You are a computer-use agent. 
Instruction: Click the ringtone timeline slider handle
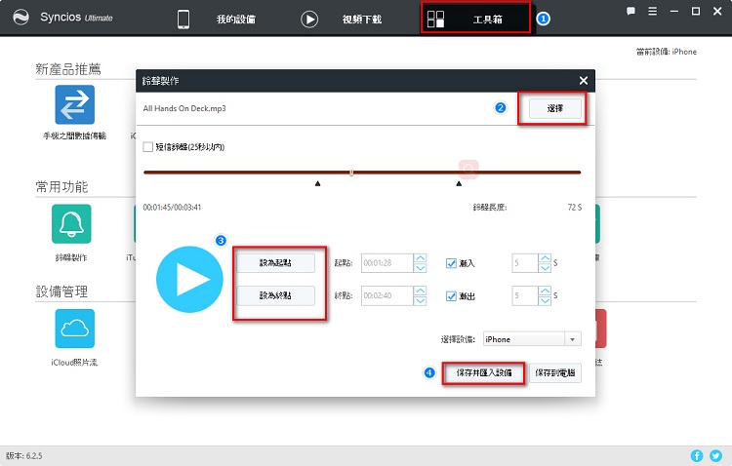pos(351,173)
